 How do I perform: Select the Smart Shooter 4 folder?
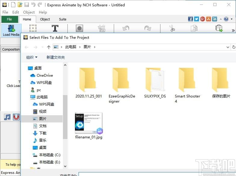187,85
